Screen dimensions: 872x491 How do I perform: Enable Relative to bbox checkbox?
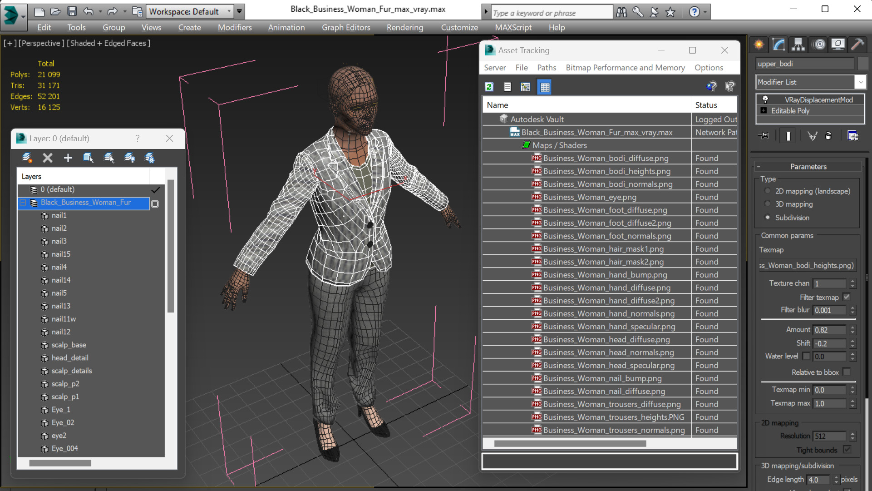pyautogui.click(x=847, y=372)
